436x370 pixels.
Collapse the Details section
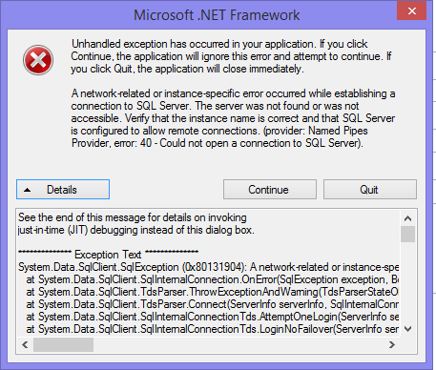[x=63, y=190]
